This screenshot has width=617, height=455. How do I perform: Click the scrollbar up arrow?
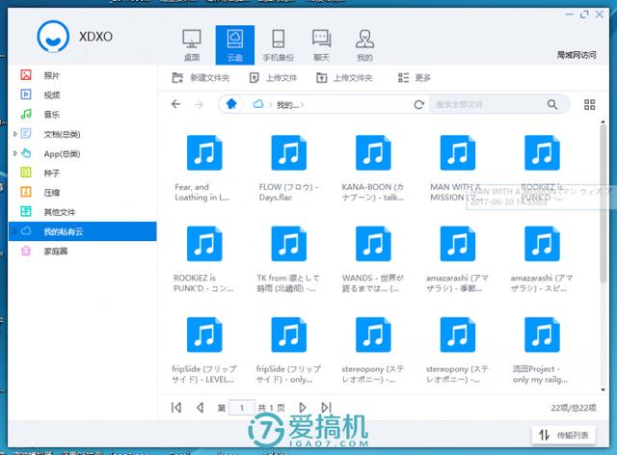pos(604,122)
